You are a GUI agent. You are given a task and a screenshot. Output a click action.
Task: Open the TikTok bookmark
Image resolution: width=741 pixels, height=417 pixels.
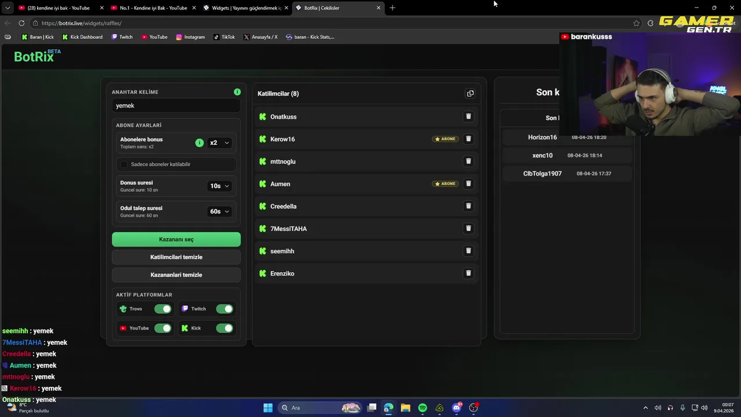point(224,37)
